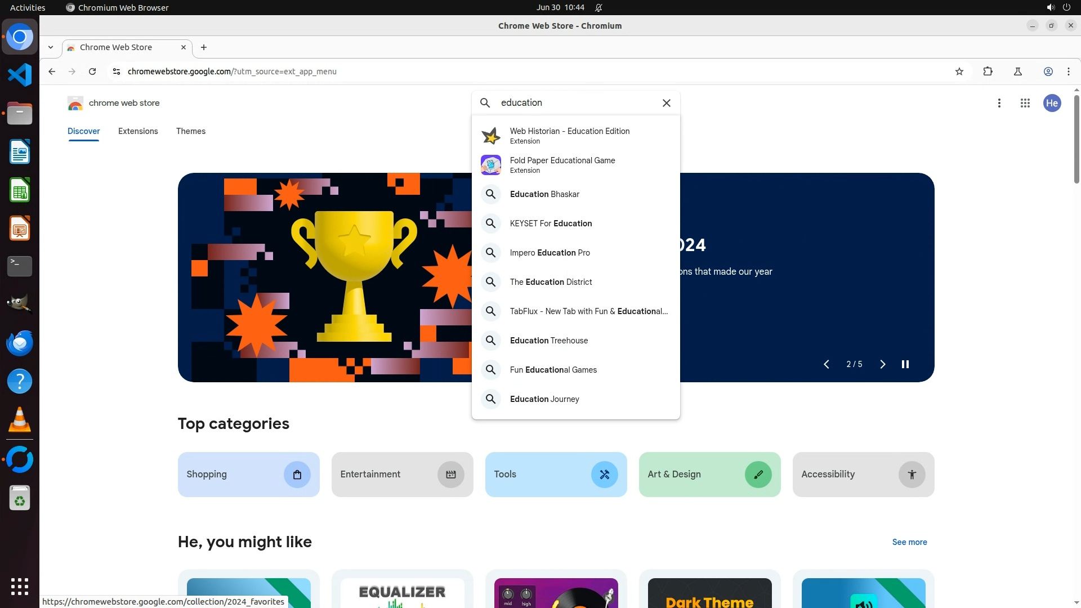Pause the banner carousel autoplay
Screen dimensions: 1081x608
pos(905,364)
